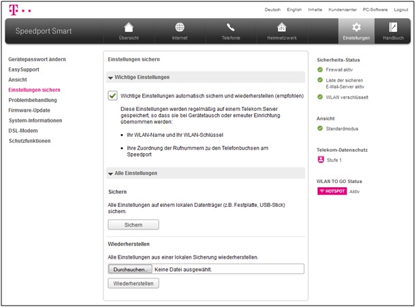Select Einstellungen sichern in sidebar
The image size is (416, 307).
click(x=34, y=90)
